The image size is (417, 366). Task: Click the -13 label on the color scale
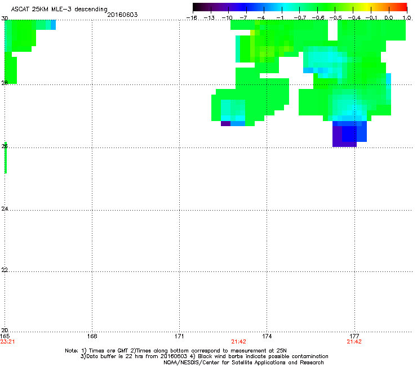[x=209, y=18]
